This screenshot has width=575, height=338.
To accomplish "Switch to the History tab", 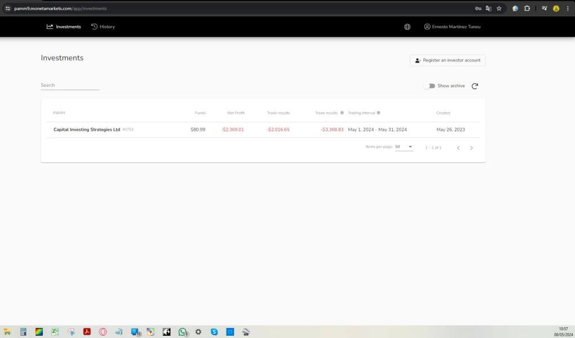I will (103, 26).
